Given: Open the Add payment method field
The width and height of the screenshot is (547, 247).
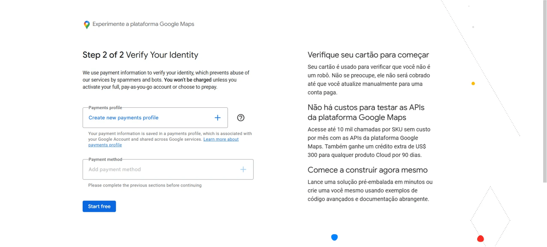Looking at the screenshot, I should (x=168, y=169).
